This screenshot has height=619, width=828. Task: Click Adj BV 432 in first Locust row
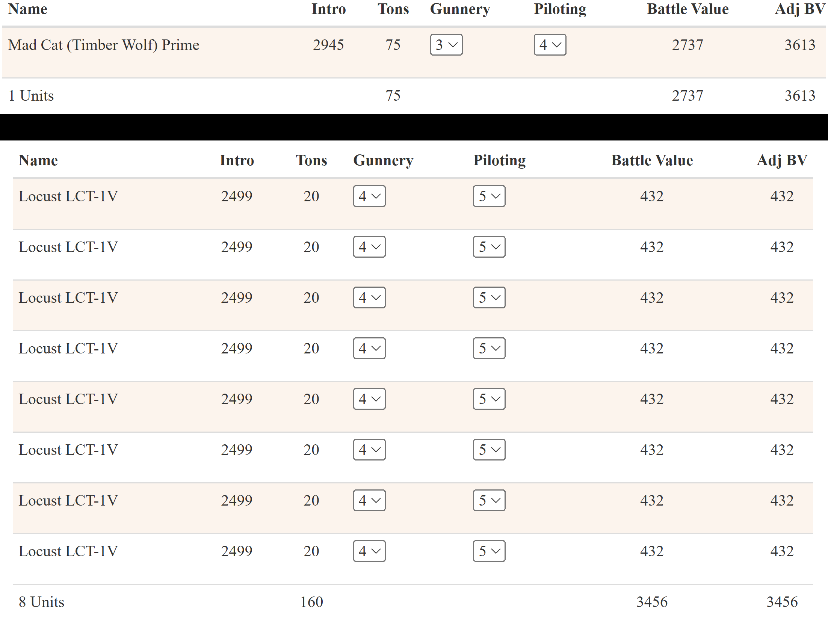782,196
